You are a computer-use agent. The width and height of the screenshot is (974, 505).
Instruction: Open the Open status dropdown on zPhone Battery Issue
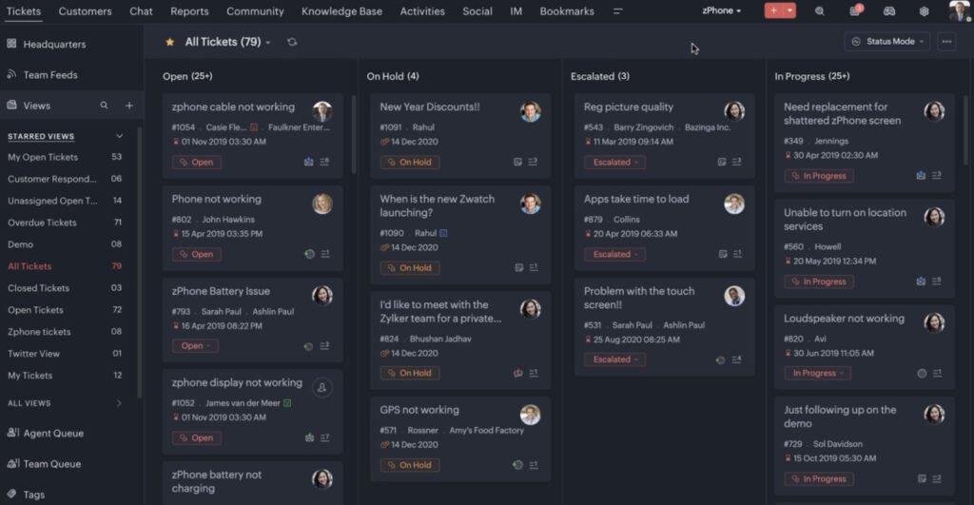click(195, 345)
